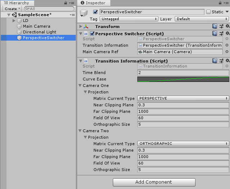Viewport: 230px width, 189px height.
Task: Open Transition Information help reference icon
Action: pyautogui.click(x=215, y=61)
